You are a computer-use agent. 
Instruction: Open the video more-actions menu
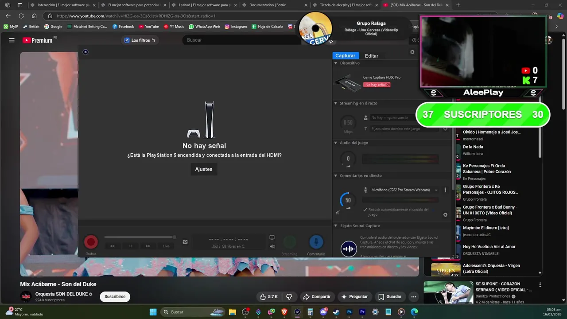413,296
